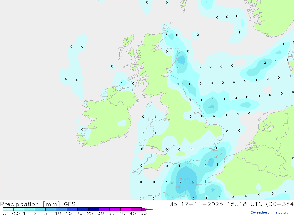Select the 1–2 mm legend color swatch
Viewport: 294px width, 215px height.
(x=29, y=209)
